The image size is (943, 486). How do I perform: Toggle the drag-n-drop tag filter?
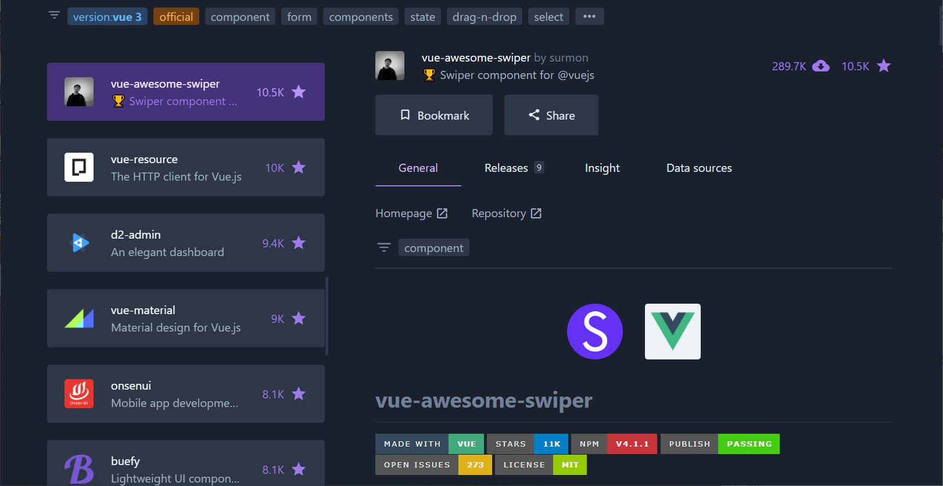coord(485,17)
